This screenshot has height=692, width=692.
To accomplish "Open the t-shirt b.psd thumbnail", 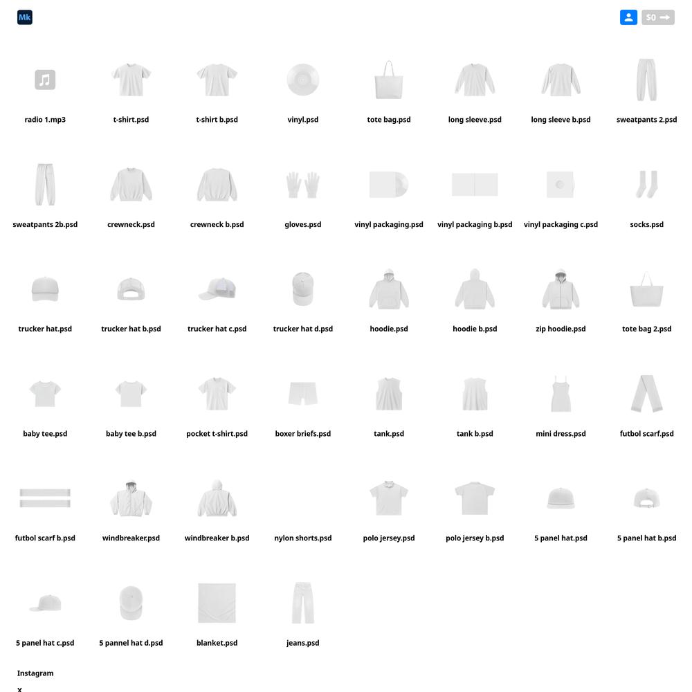I will (x=217, y=80).
